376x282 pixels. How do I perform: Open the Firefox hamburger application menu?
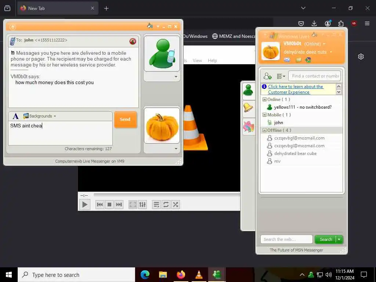point(367,23)
